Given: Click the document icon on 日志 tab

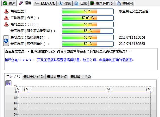Looking at the screenshot, I should (x=76, y=3).
